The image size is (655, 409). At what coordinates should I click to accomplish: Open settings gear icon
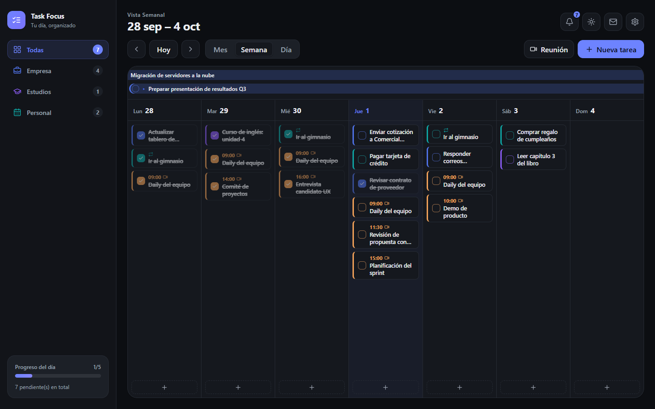pyautogui.click(x=635, y=22)
